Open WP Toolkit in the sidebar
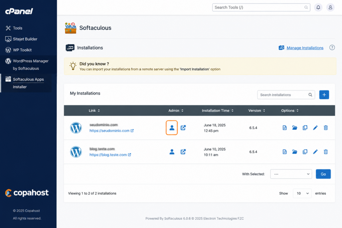The height and width of the screenshot is (228, 342). [19, 50]
